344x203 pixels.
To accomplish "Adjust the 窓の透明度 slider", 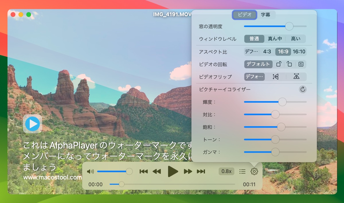I will 289,26.
